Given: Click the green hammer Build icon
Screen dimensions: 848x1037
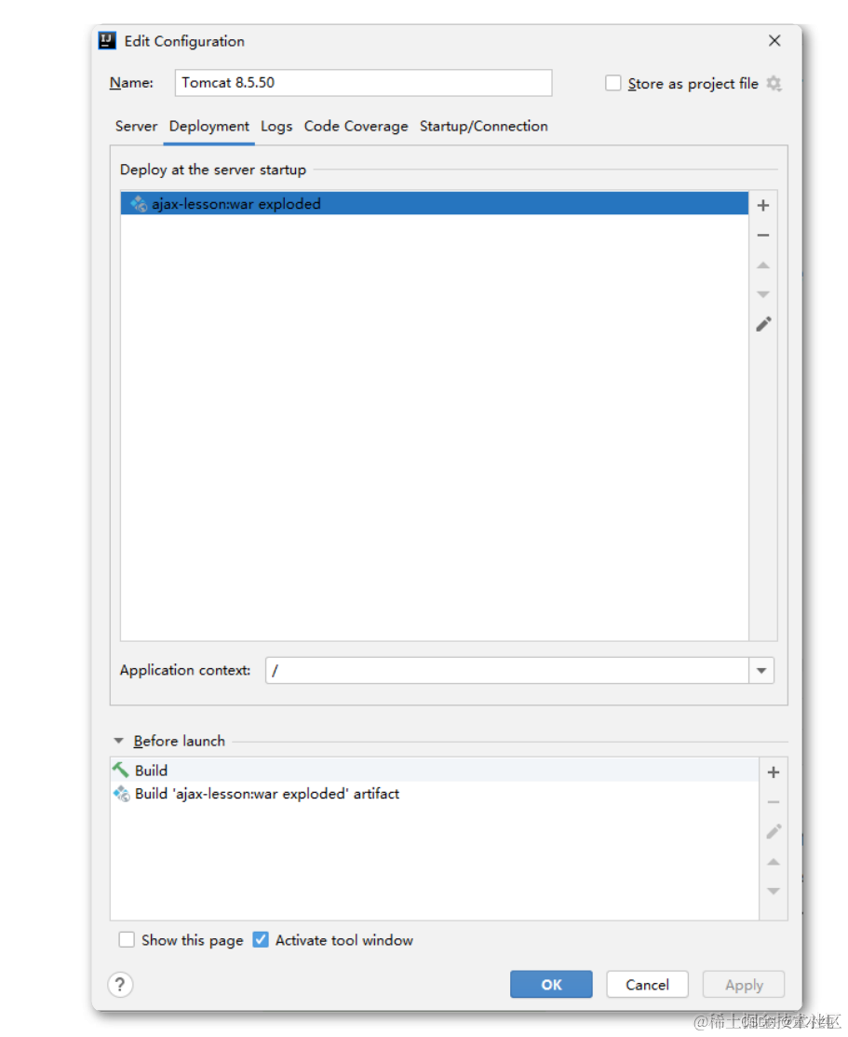Looking at the screenshot, I should [120, 770].
